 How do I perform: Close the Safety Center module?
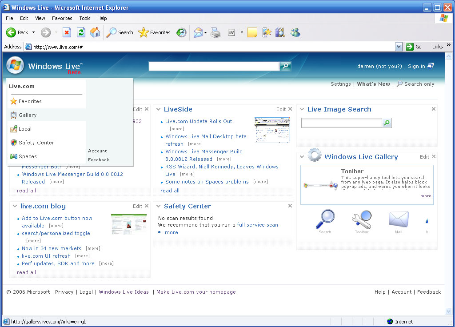pyautogui.click(x=290, y=206)
